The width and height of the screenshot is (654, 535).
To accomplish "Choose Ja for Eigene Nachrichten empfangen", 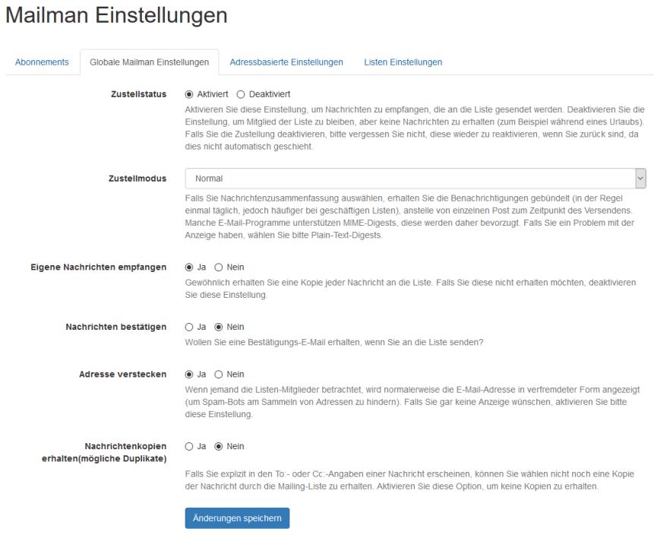I will 189,267.
